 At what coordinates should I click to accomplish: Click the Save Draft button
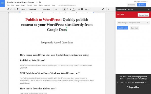[x=134, y=28]
